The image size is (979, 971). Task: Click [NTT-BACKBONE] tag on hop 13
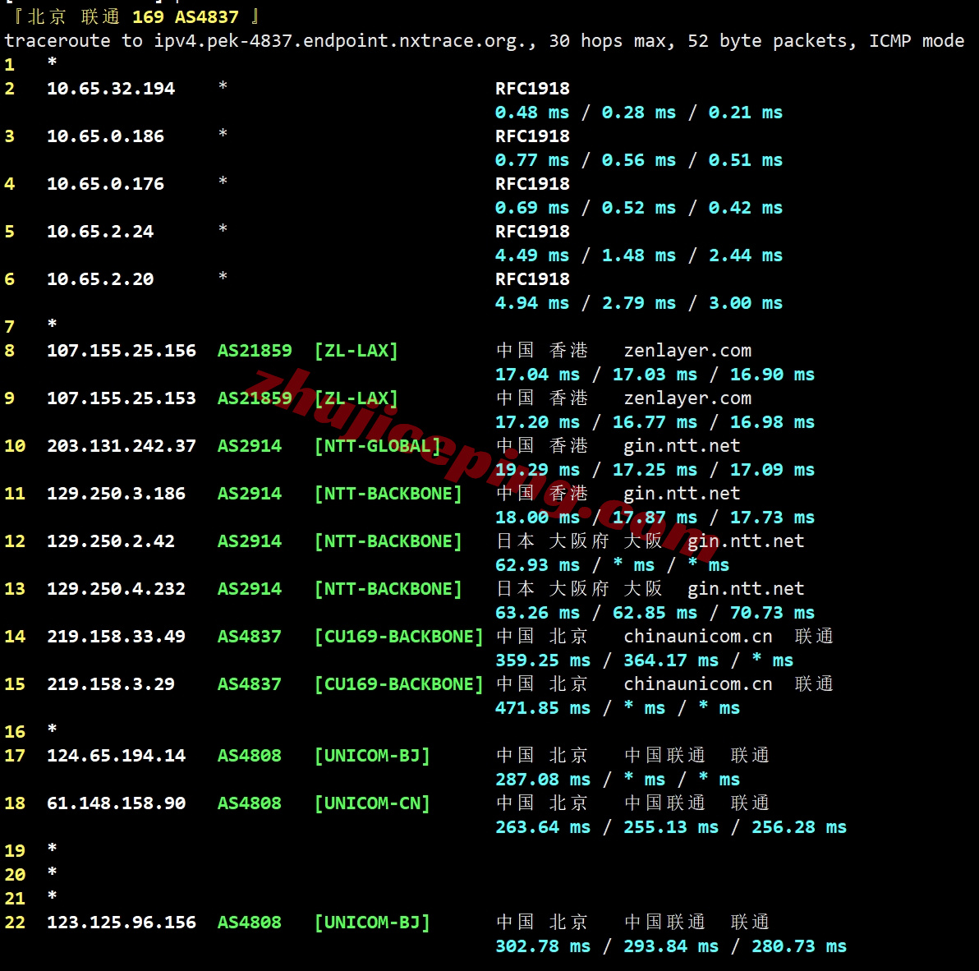point(388,589)
